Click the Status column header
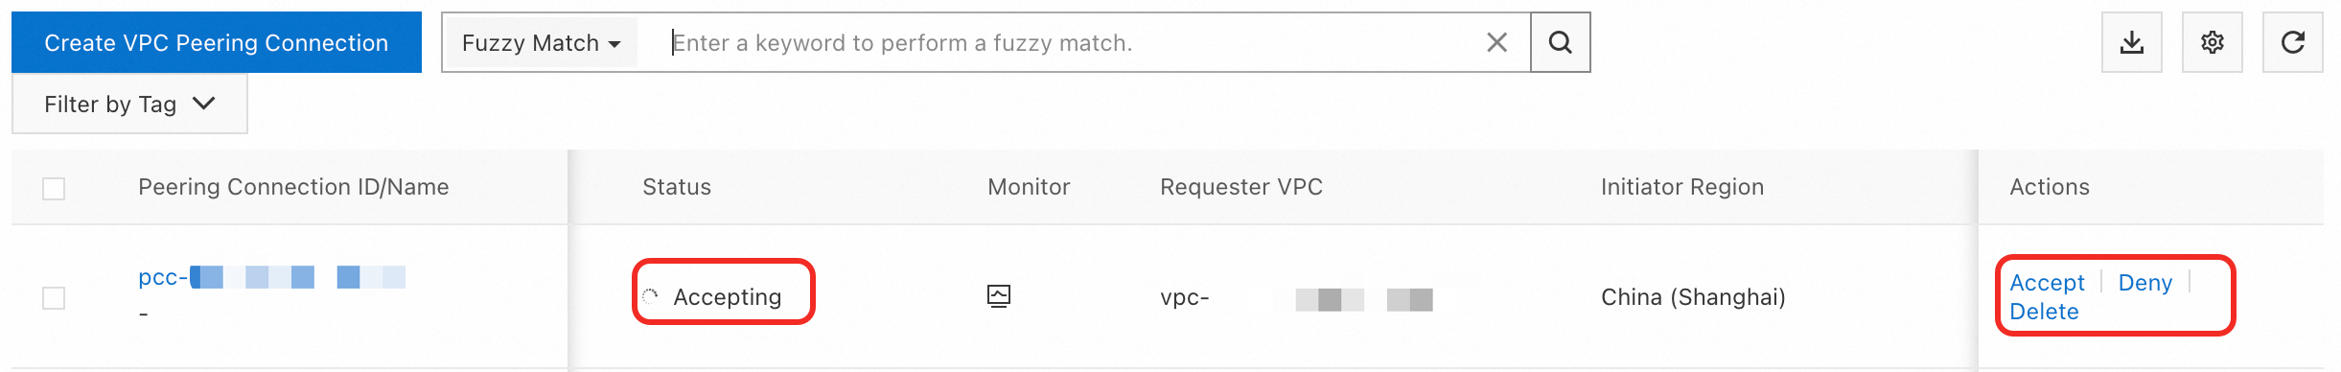The height and width of the screenshot is (372, 2341). pos(677,187)
